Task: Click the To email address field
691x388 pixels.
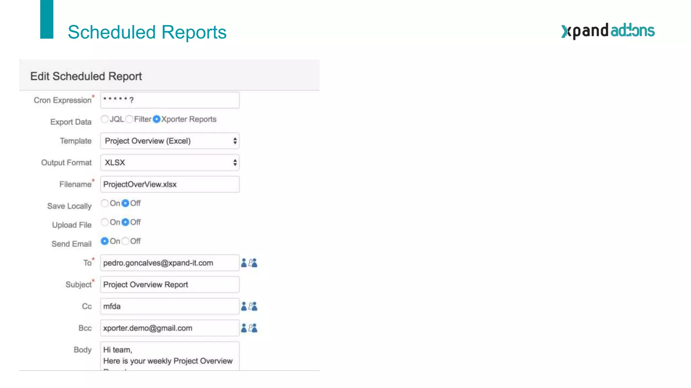Action: pos(170,263)
